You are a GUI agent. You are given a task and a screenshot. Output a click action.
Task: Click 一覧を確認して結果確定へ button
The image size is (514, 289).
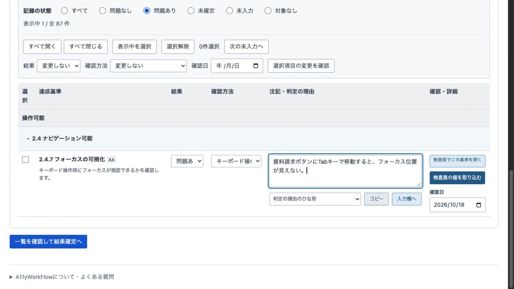click(48, 242)
